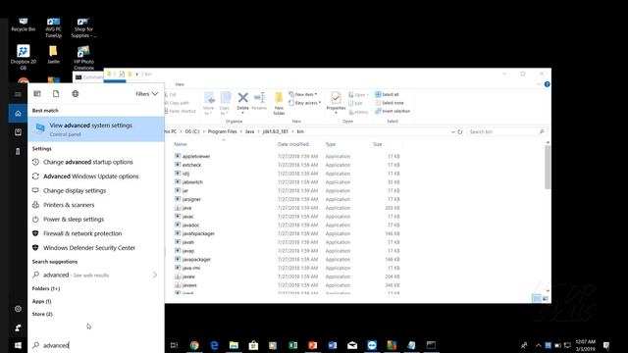Click the taskbar clock showing 12:07 AM

585,345
